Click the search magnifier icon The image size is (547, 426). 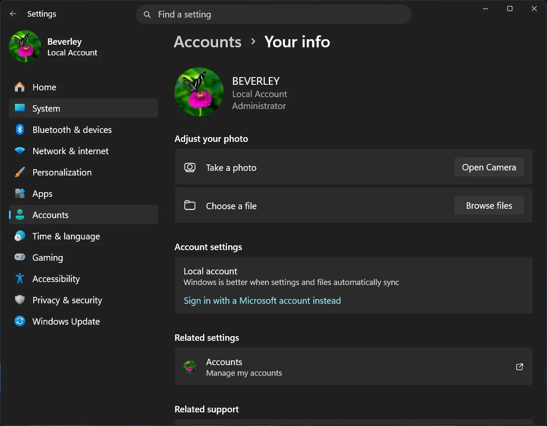tap(147, 15)
